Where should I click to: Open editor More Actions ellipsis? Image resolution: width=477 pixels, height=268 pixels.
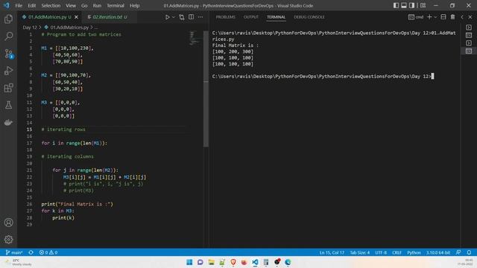pos(200,17)
